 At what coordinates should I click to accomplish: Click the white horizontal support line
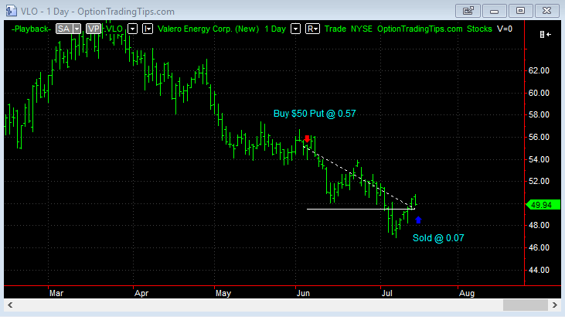(360, 210)
